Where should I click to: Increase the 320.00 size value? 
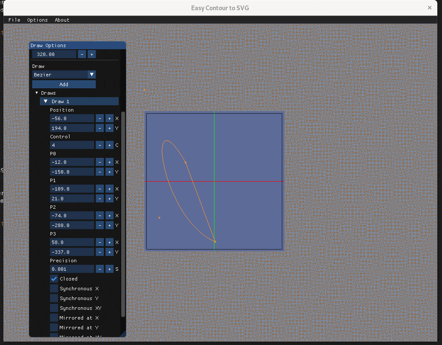92,54
